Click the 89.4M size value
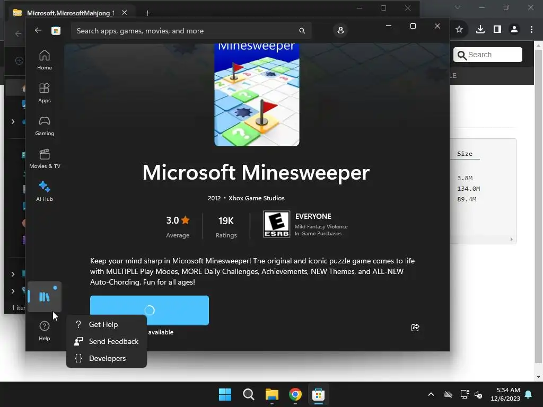The width and height of the screenshot is (543, 407). tap(467, 199)
